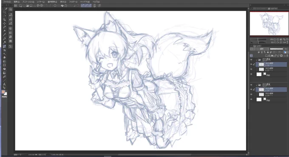The height and width of the screenshot is (157, 289).
Task: Select the Eyedropper tool
Action: 4,35
